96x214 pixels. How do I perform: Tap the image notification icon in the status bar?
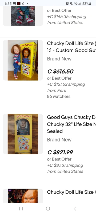[x=14, y=4]
